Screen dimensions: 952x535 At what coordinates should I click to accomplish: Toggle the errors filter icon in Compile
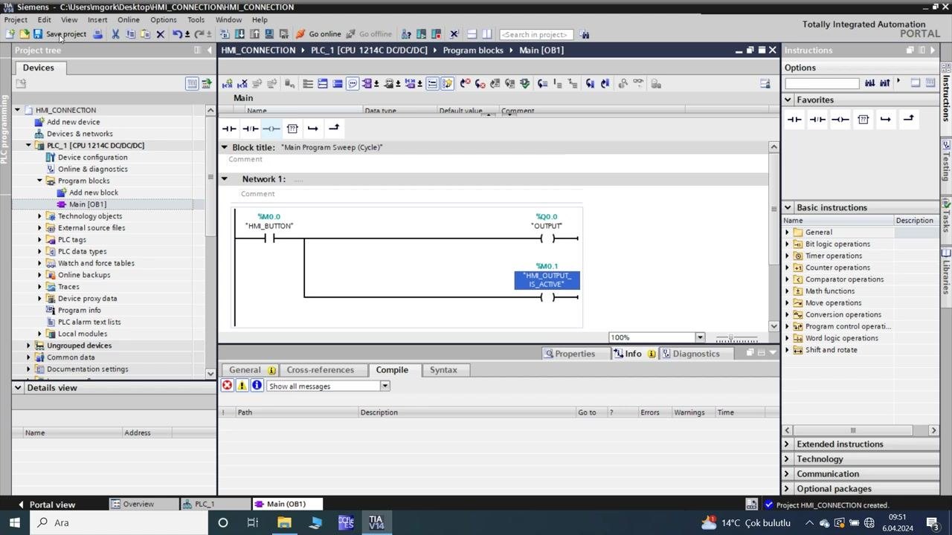coord(228,386)
